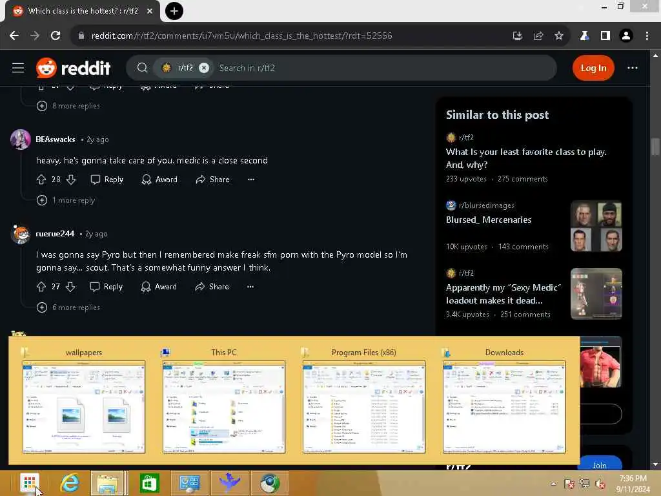This screenshot has width=661, height=496.
Task: Click the share page icon in address bar
Action: 538,36
